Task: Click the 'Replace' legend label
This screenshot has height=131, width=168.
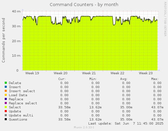Action: 16,99
